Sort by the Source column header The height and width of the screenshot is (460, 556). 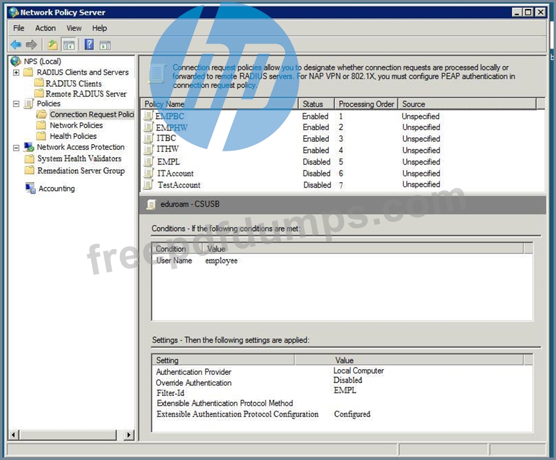(x=467, y=104)
